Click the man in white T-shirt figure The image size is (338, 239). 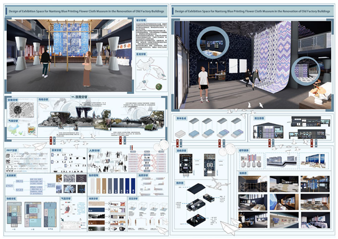point(204,84)
